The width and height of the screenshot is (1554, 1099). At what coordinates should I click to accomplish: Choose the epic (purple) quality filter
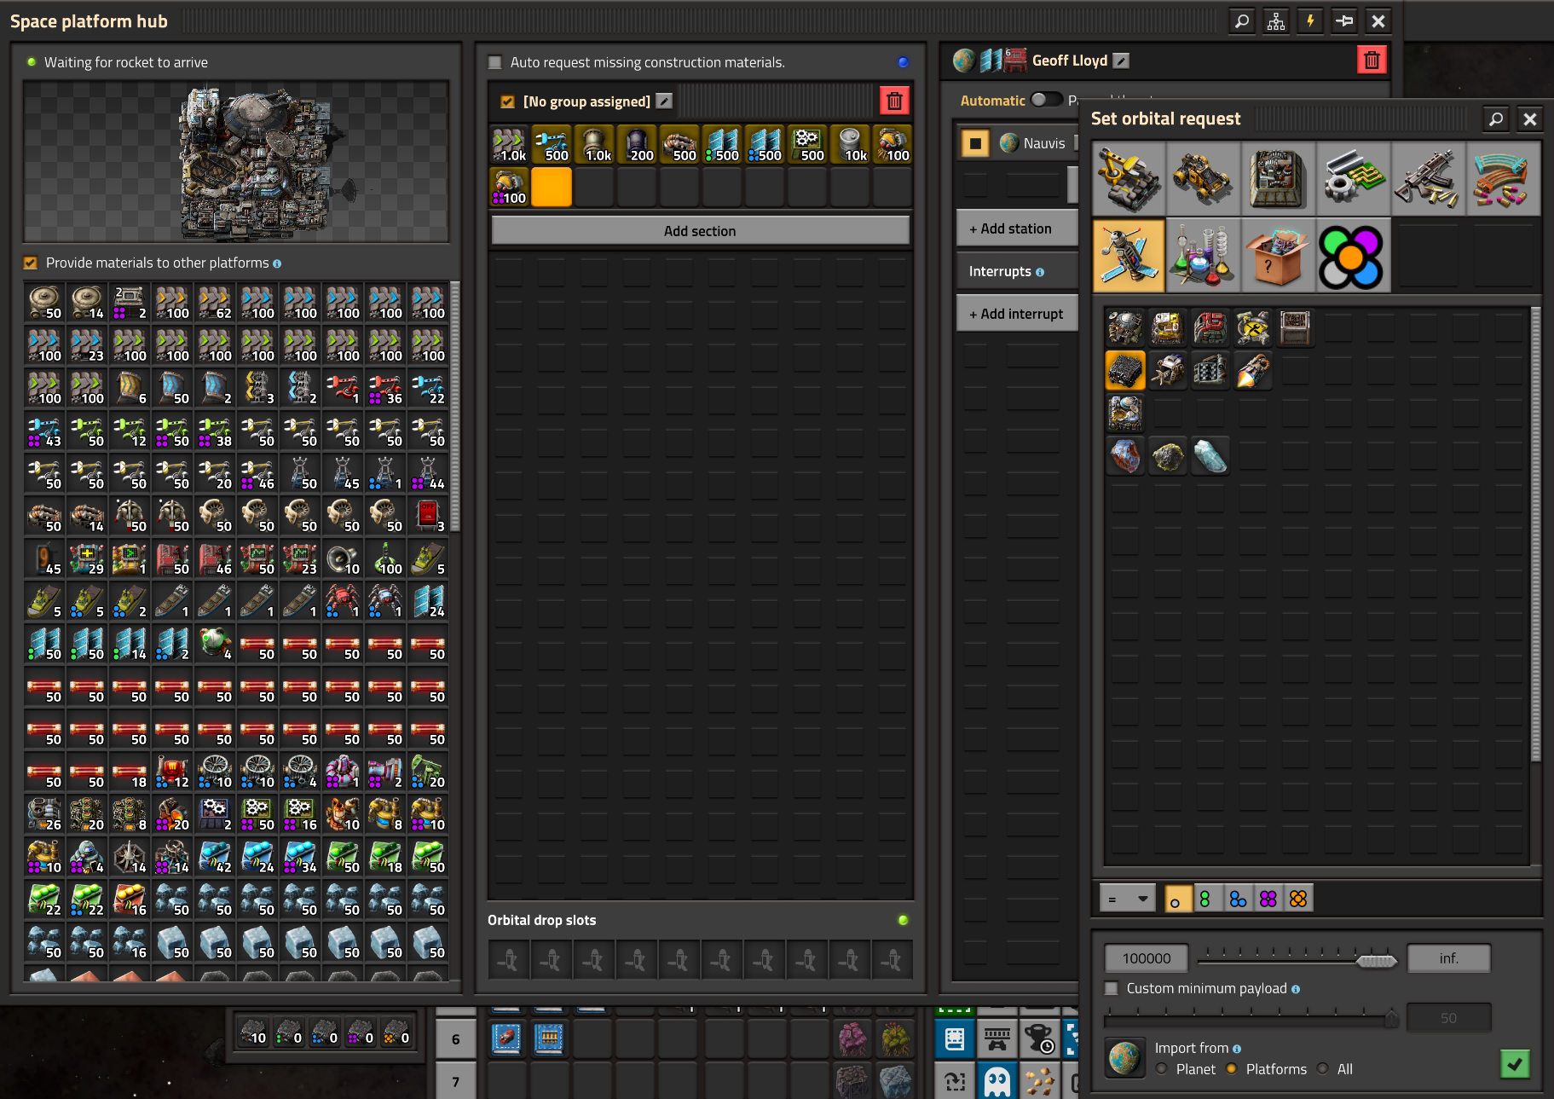(1268, 898)
